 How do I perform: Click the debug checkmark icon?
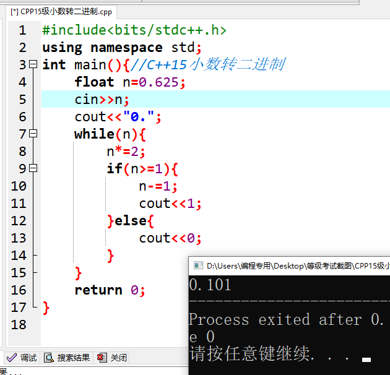click(11, 358)
